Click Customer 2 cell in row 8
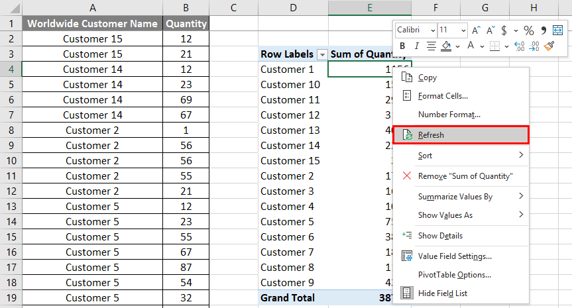Screen dimensions: 572x308 tap(92, 130)
